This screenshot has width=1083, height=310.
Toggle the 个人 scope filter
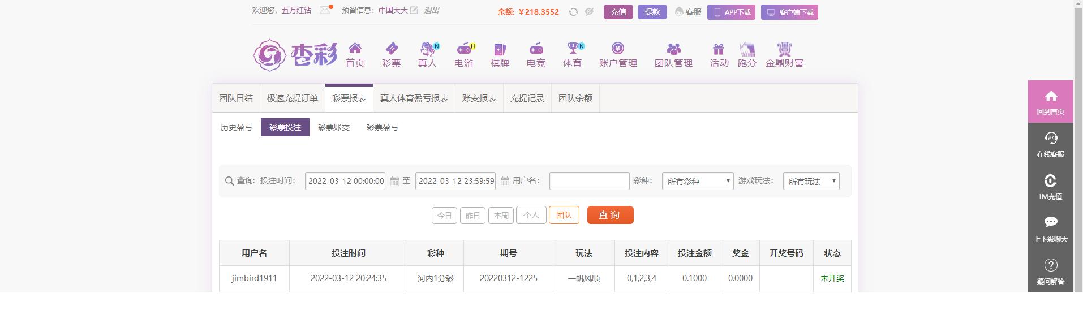click(531, 215)
